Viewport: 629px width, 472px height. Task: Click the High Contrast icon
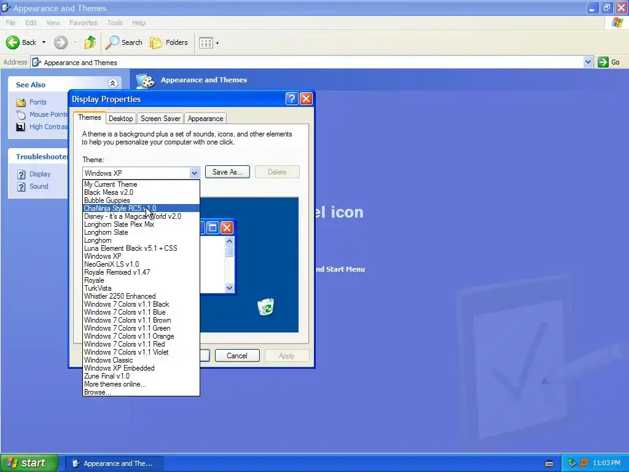pyautogui.click(x=20, y=127)
